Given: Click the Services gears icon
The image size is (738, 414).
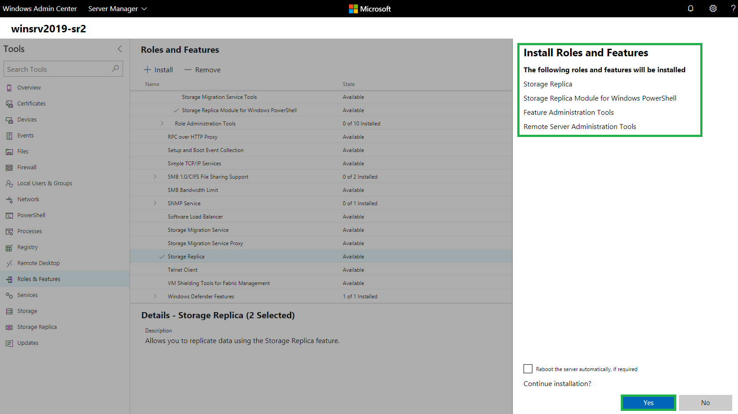Looking at the screenshot, I should (x=9, y=295).
